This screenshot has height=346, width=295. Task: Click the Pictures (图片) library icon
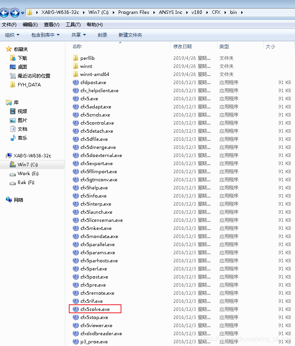[13, 120]
